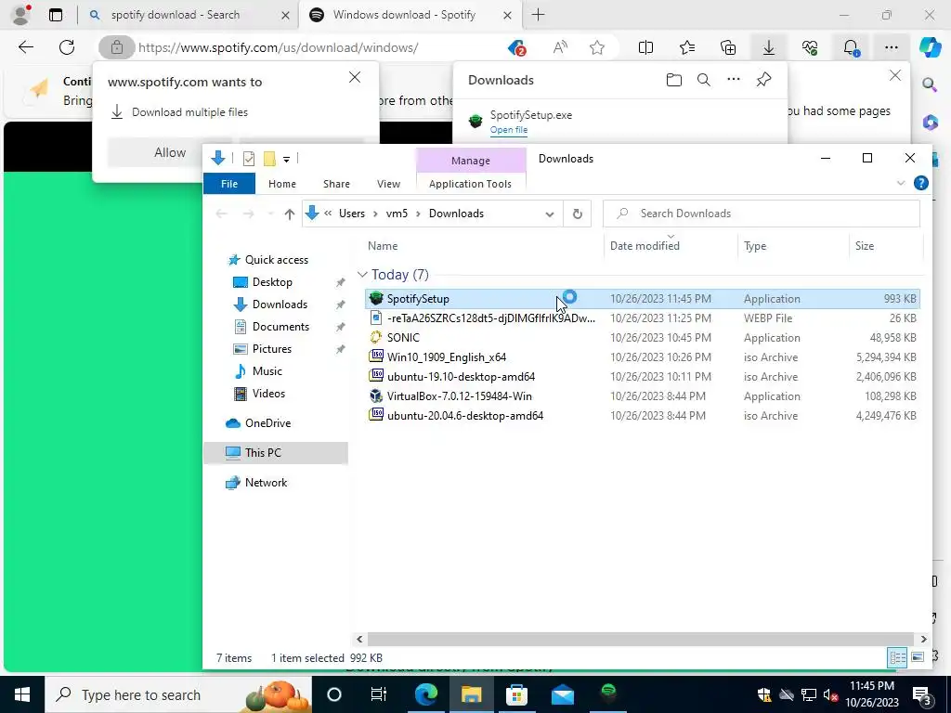The height and width of the screenshot is (713, 951).
Task: Open Edge favorites list icon
Action: (x=687, y=47)
